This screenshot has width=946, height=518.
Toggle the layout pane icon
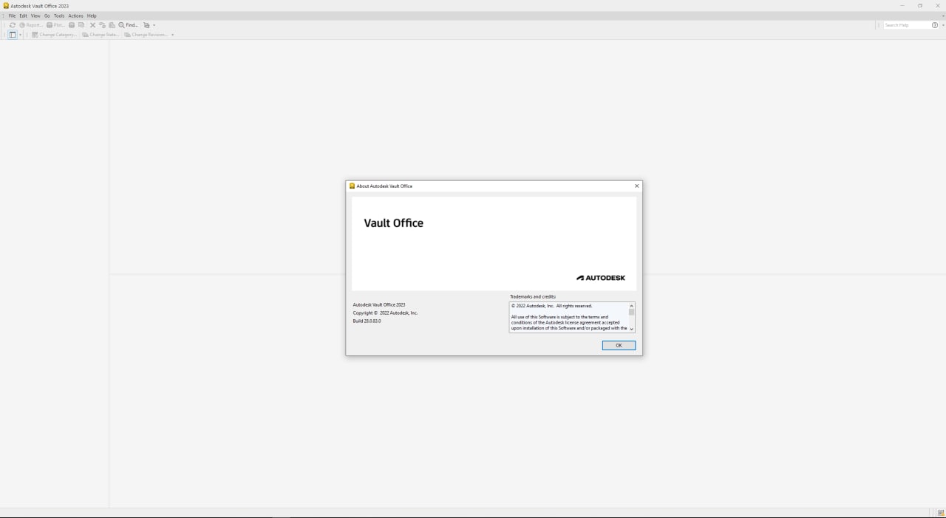(13, 35)
